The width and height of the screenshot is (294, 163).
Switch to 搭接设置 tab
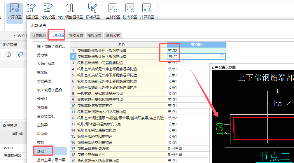(x=94, y=35)
